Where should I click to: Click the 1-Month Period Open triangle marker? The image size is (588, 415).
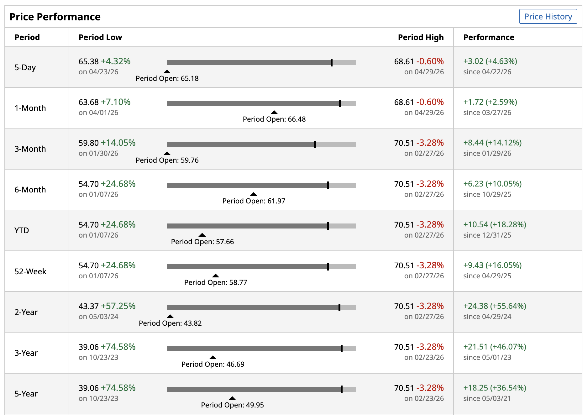[274, 113]
